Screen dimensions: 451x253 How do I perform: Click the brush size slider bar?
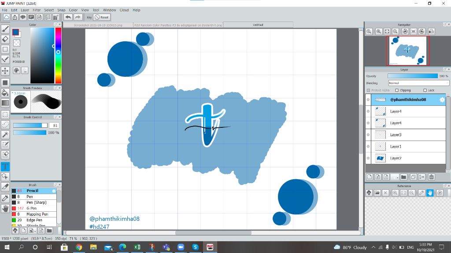tap(30, 125)
